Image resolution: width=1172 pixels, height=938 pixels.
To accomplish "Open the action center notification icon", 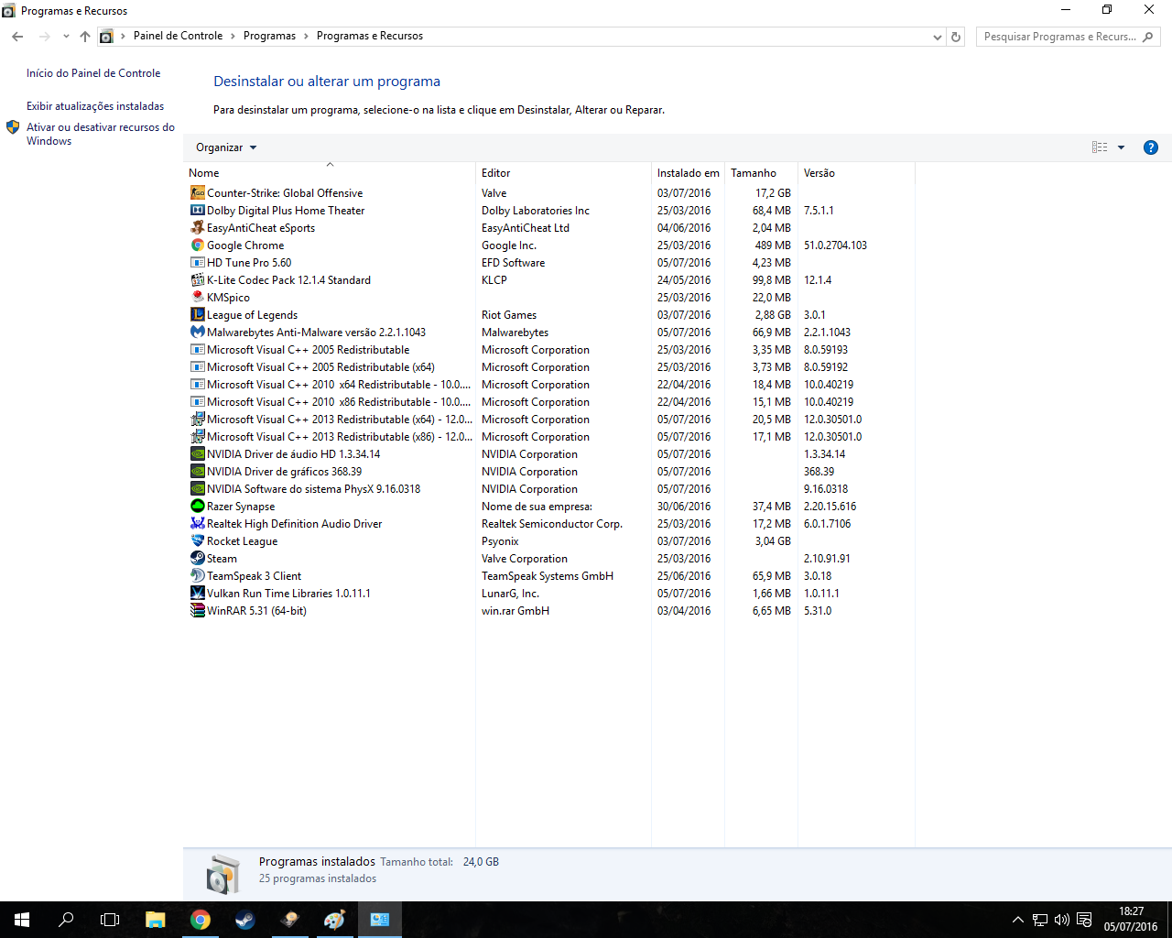I will [1084, 920].
